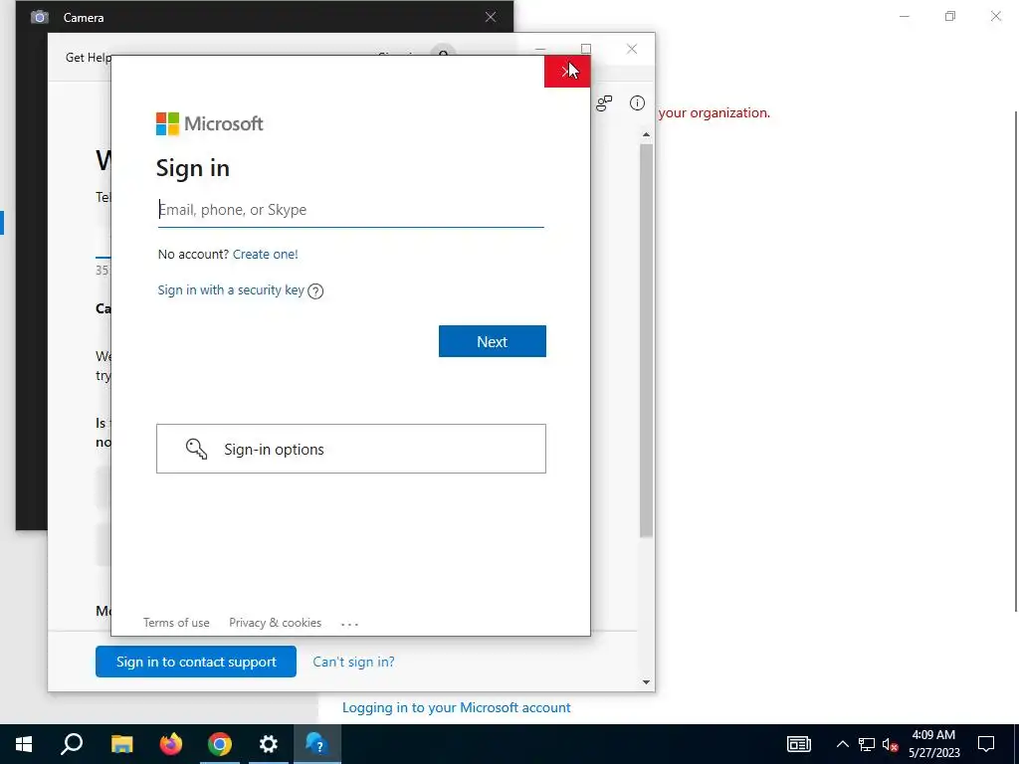
Task: Click the network tray icon
Action: click(x=867, y=744)
